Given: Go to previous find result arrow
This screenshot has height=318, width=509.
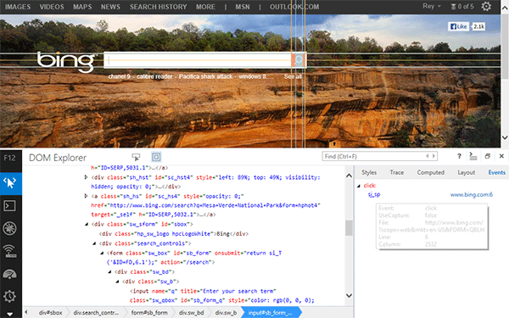Looking at the screenshot, I should (x=428, y=156).
